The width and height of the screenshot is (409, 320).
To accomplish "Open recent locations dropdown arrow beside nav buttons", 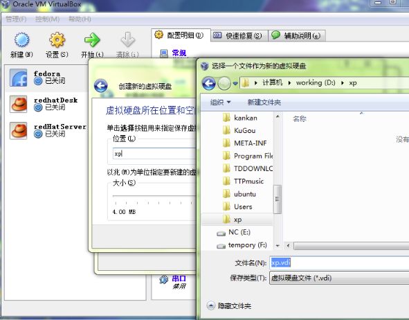I will coord(235,84).
